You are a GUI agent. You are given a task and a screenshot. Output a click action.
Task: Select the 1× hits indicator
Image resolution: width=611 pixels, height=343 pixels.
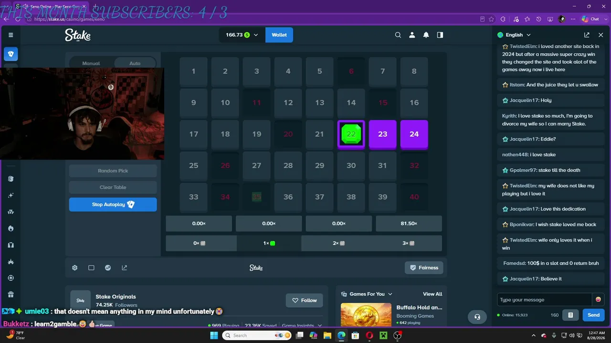pyautogui.click(x=269, y=243)
